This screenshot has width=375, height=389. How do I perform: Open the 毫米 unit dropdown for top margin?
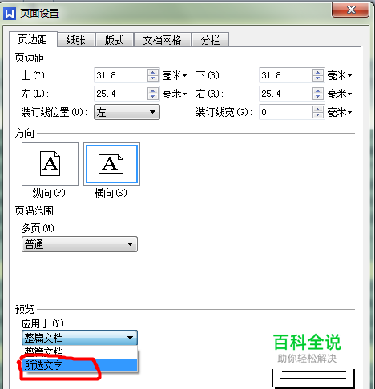[175, 75]
